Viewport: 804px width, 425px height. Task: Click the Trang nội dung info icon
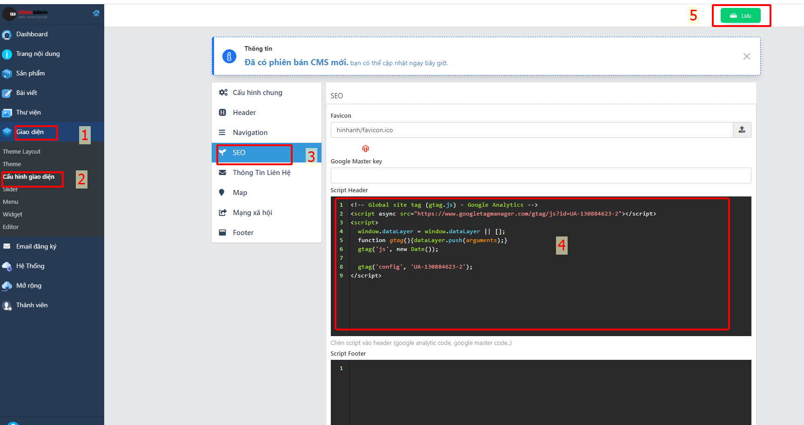coord(7,54)
